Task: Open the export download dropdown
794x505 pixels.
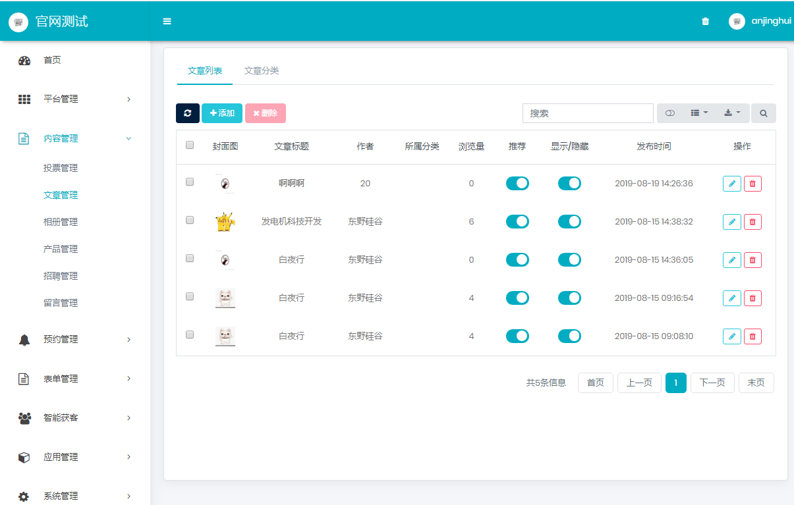Action: [732, 113]
